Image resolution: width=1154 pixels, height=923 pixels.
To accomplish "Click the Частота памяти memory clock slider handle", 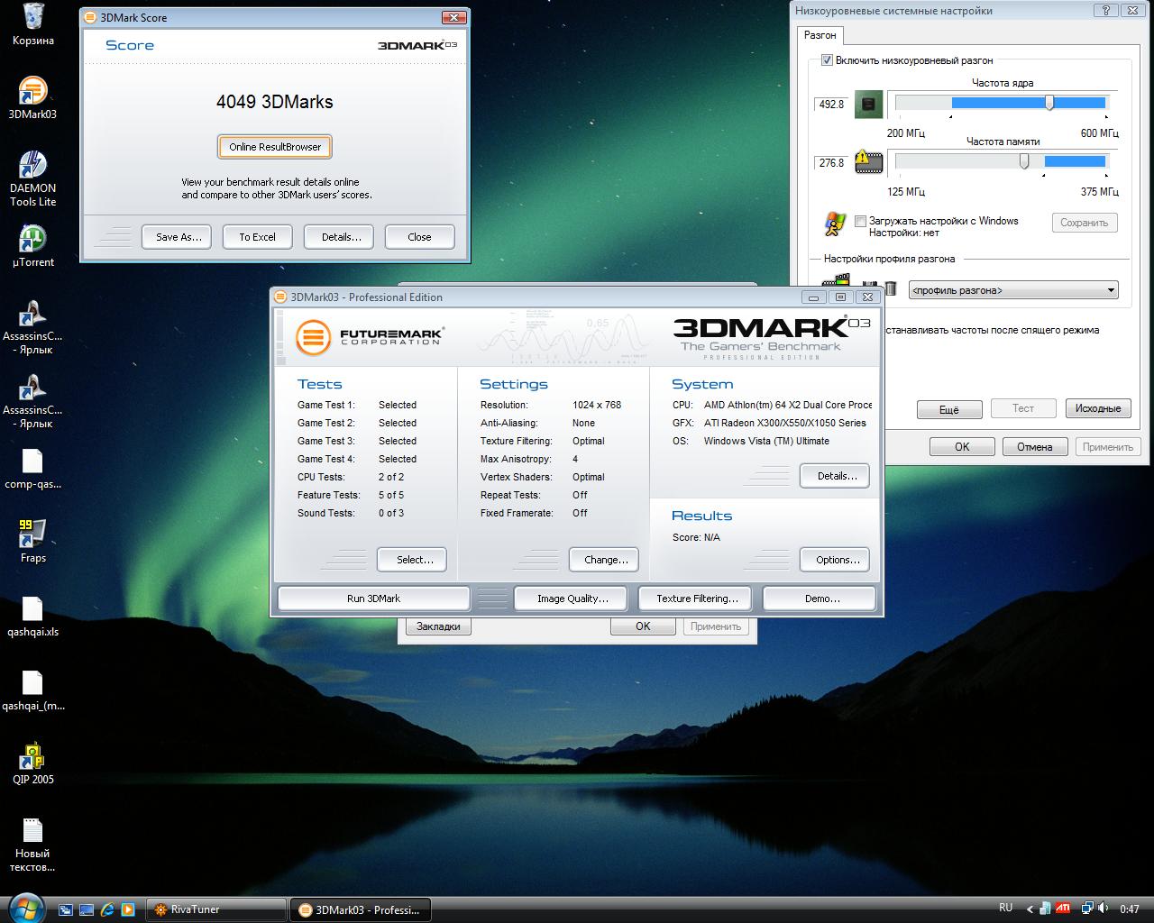I will (1024, 161).
